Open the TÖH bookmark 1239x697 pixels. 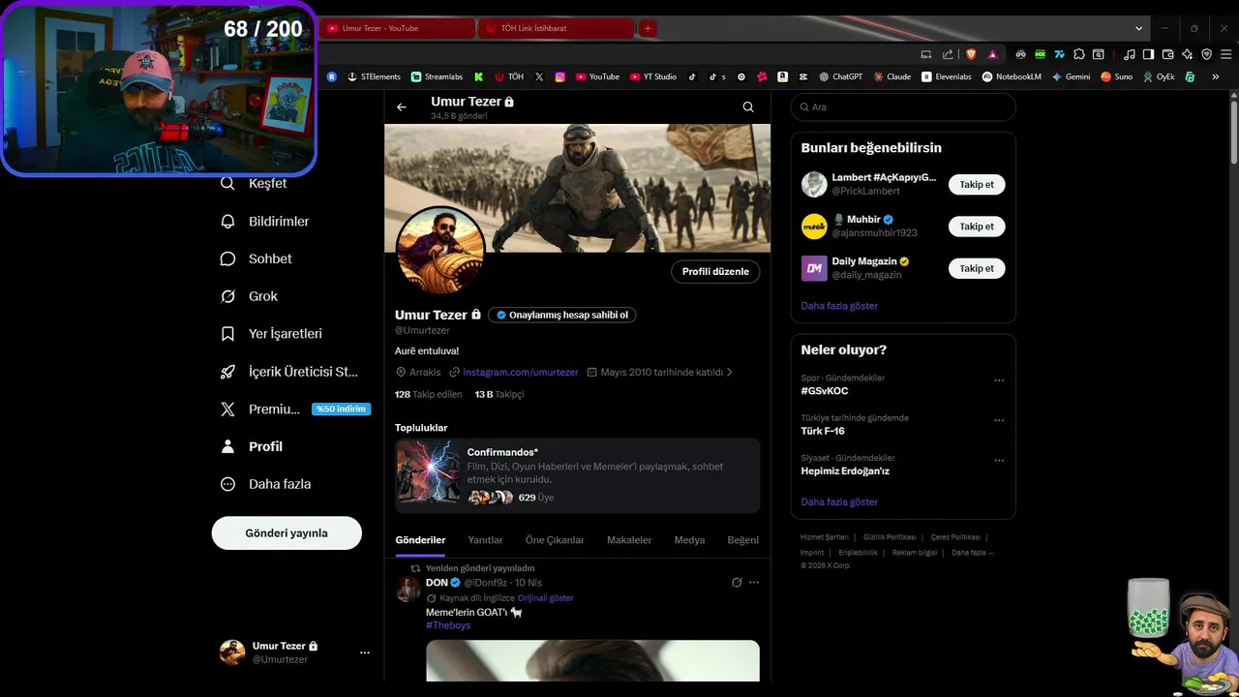click(509, 76)
